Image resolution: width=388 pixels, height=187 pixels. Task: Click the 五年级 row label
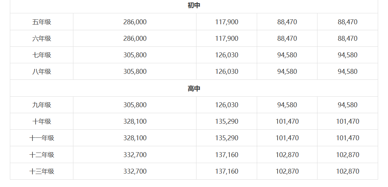[x=42, y=22]
